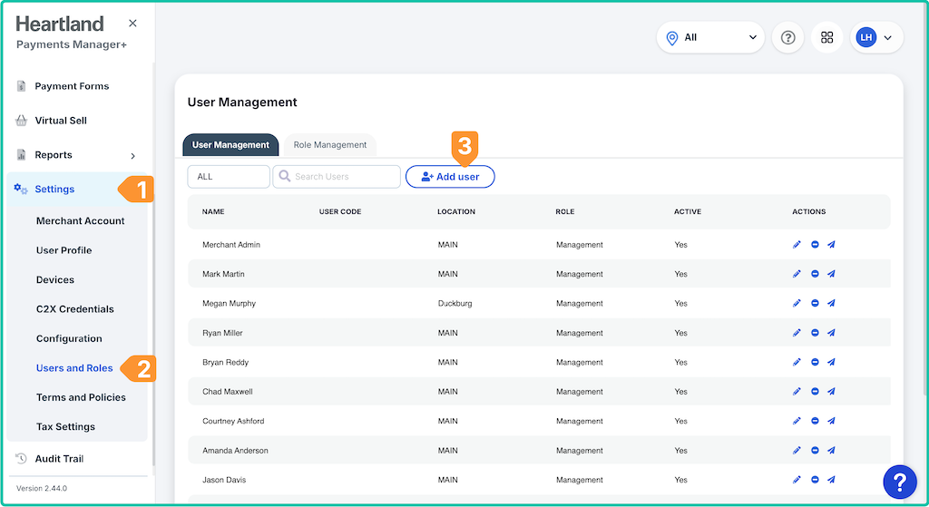Click the Add user button
Image resolution: width=929 pixels, height=507 pixels.
point(450,177)
